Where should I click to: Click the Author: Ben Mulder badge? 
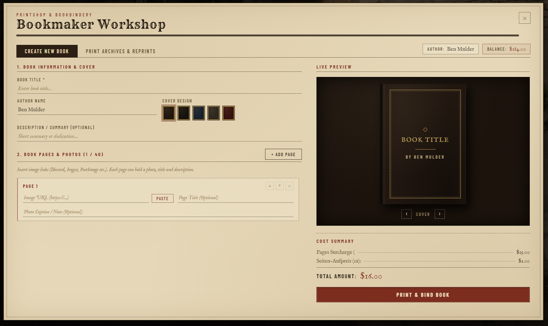(x=451, y=49)
